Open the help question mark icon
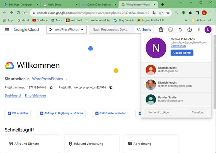Image resolution: width=216 pixels, height=153 pixels. pos(189,30)
